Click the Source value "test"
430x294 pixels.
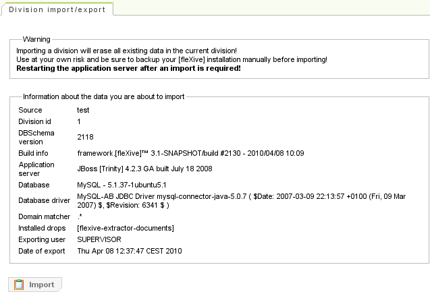coord(83,110)
